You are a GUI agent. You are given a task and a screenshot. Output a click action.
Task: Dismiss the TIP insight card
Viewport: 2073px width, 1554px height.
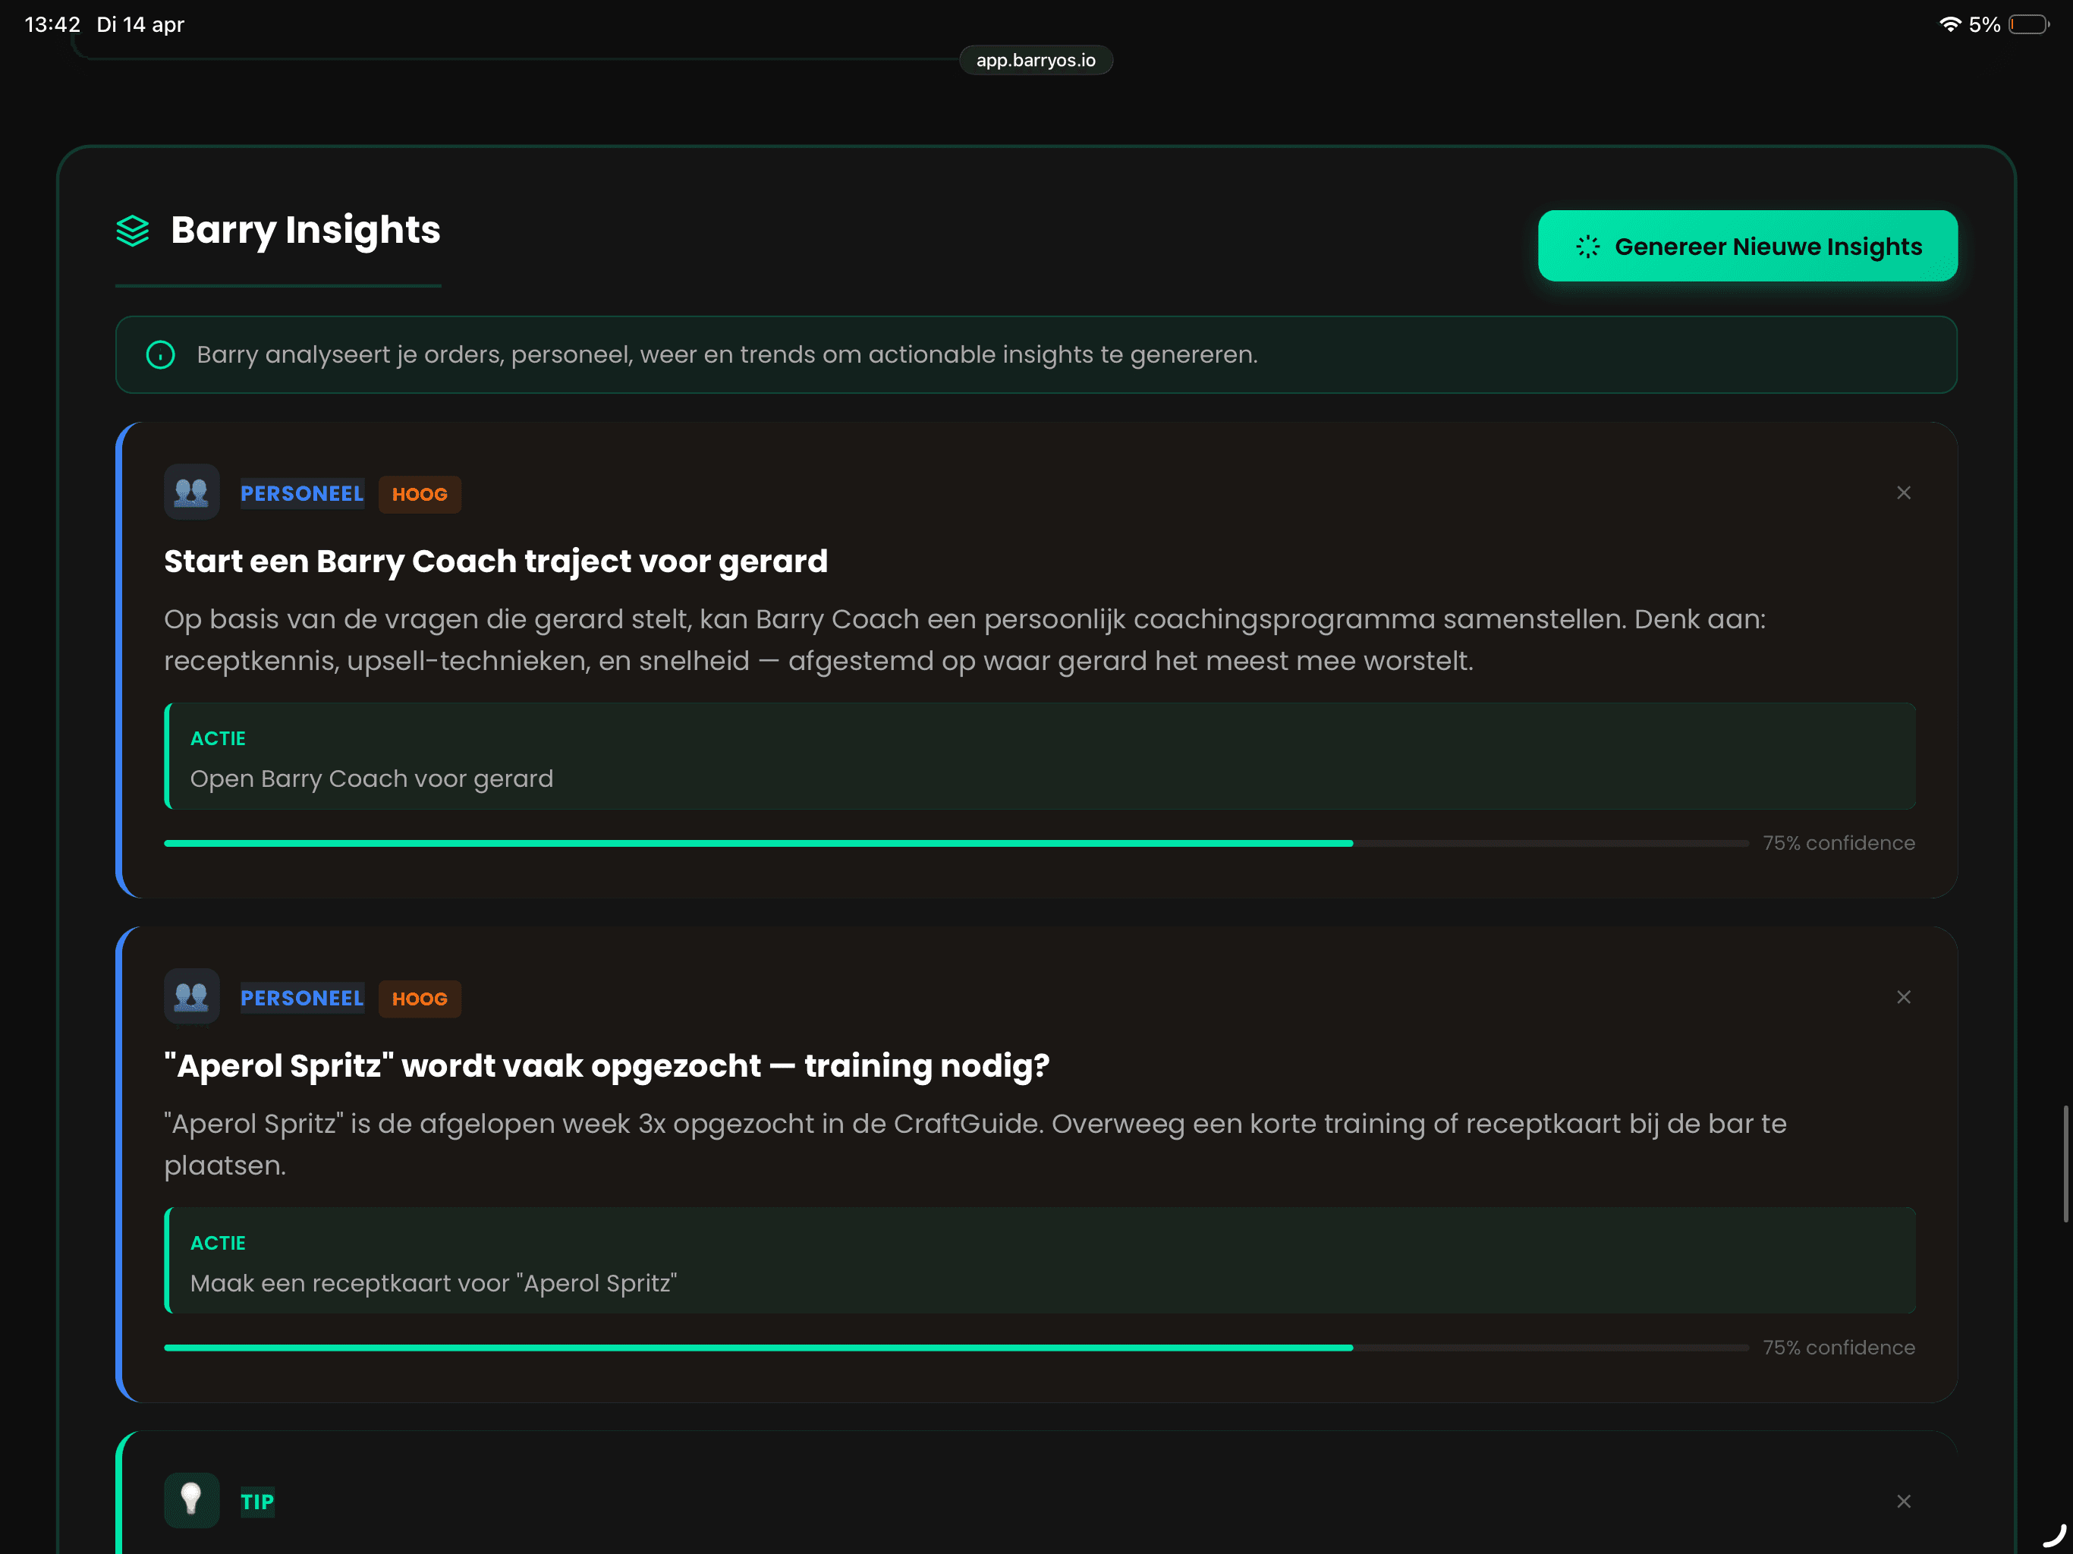coord(1902,1502)
